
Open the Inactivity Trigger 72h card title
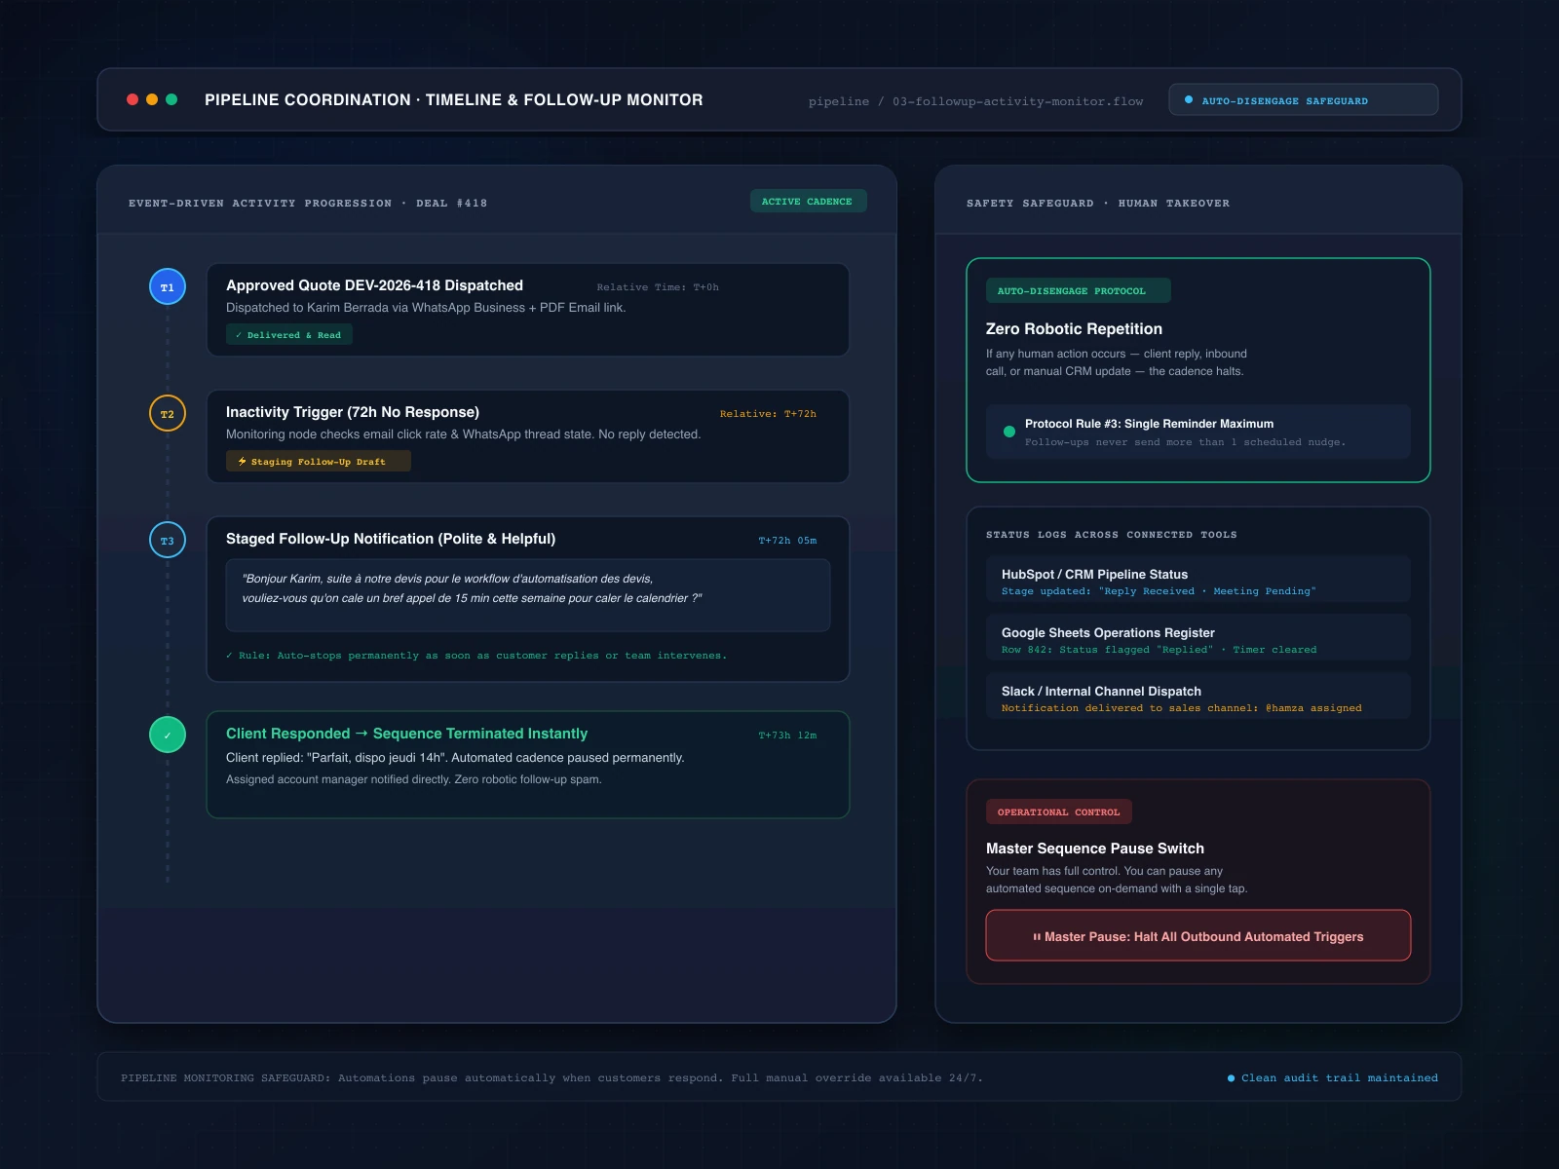point(353,412)
